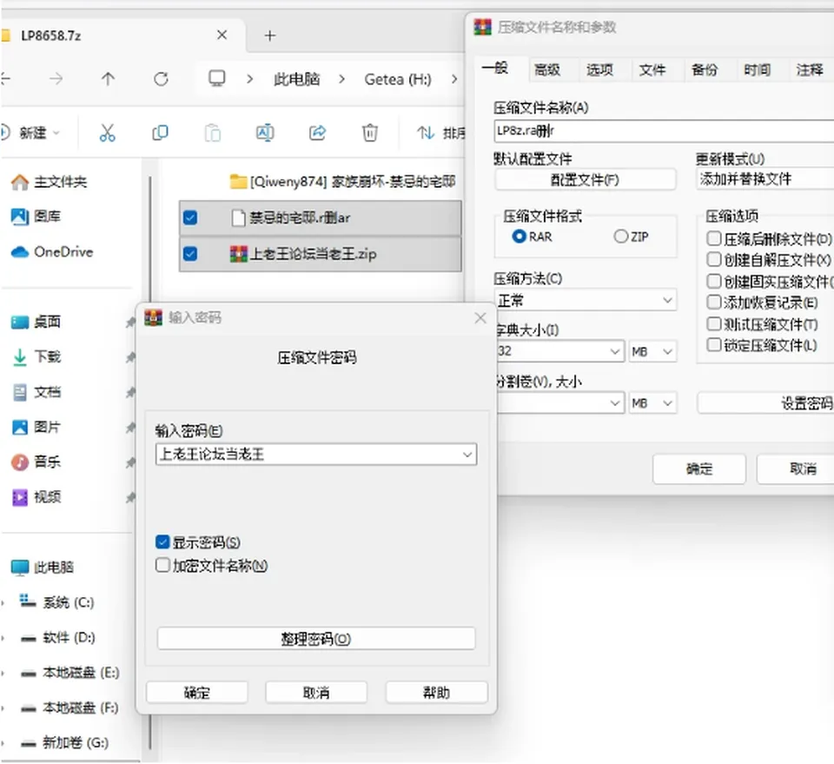834x764 pixels.
Task: Click the 压缩文件名称 input field
Action: (x=664, y=131)
